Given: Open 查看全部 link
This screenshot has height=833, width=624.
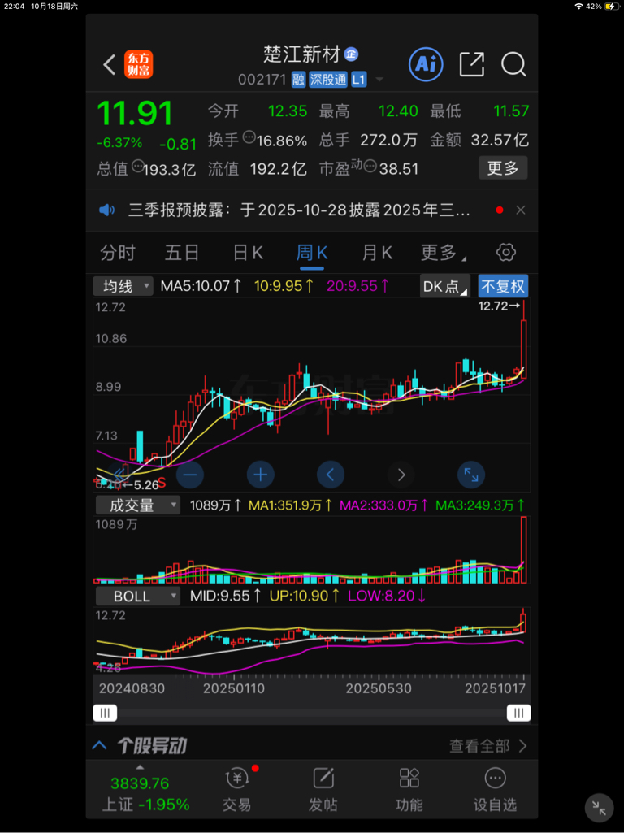Looking at the screenshot, I should pyautogui.click(x=488, y=746).
